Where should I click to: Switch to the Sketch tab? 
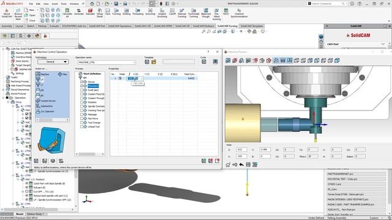pyautogui.click(x=31, y=26)
